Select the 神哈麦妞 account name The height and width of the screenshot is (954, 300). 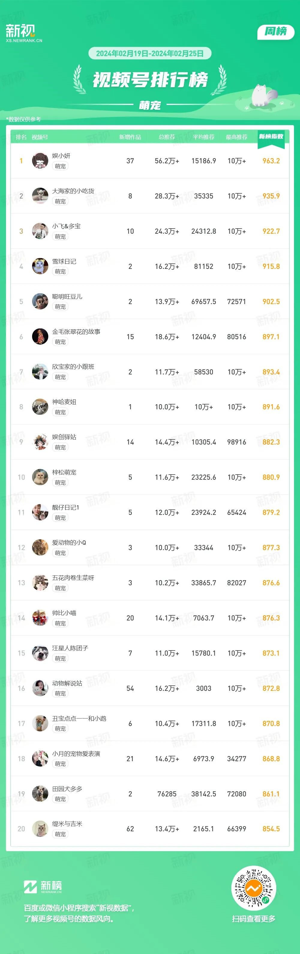pyautogui.click(x=64, y=402)
